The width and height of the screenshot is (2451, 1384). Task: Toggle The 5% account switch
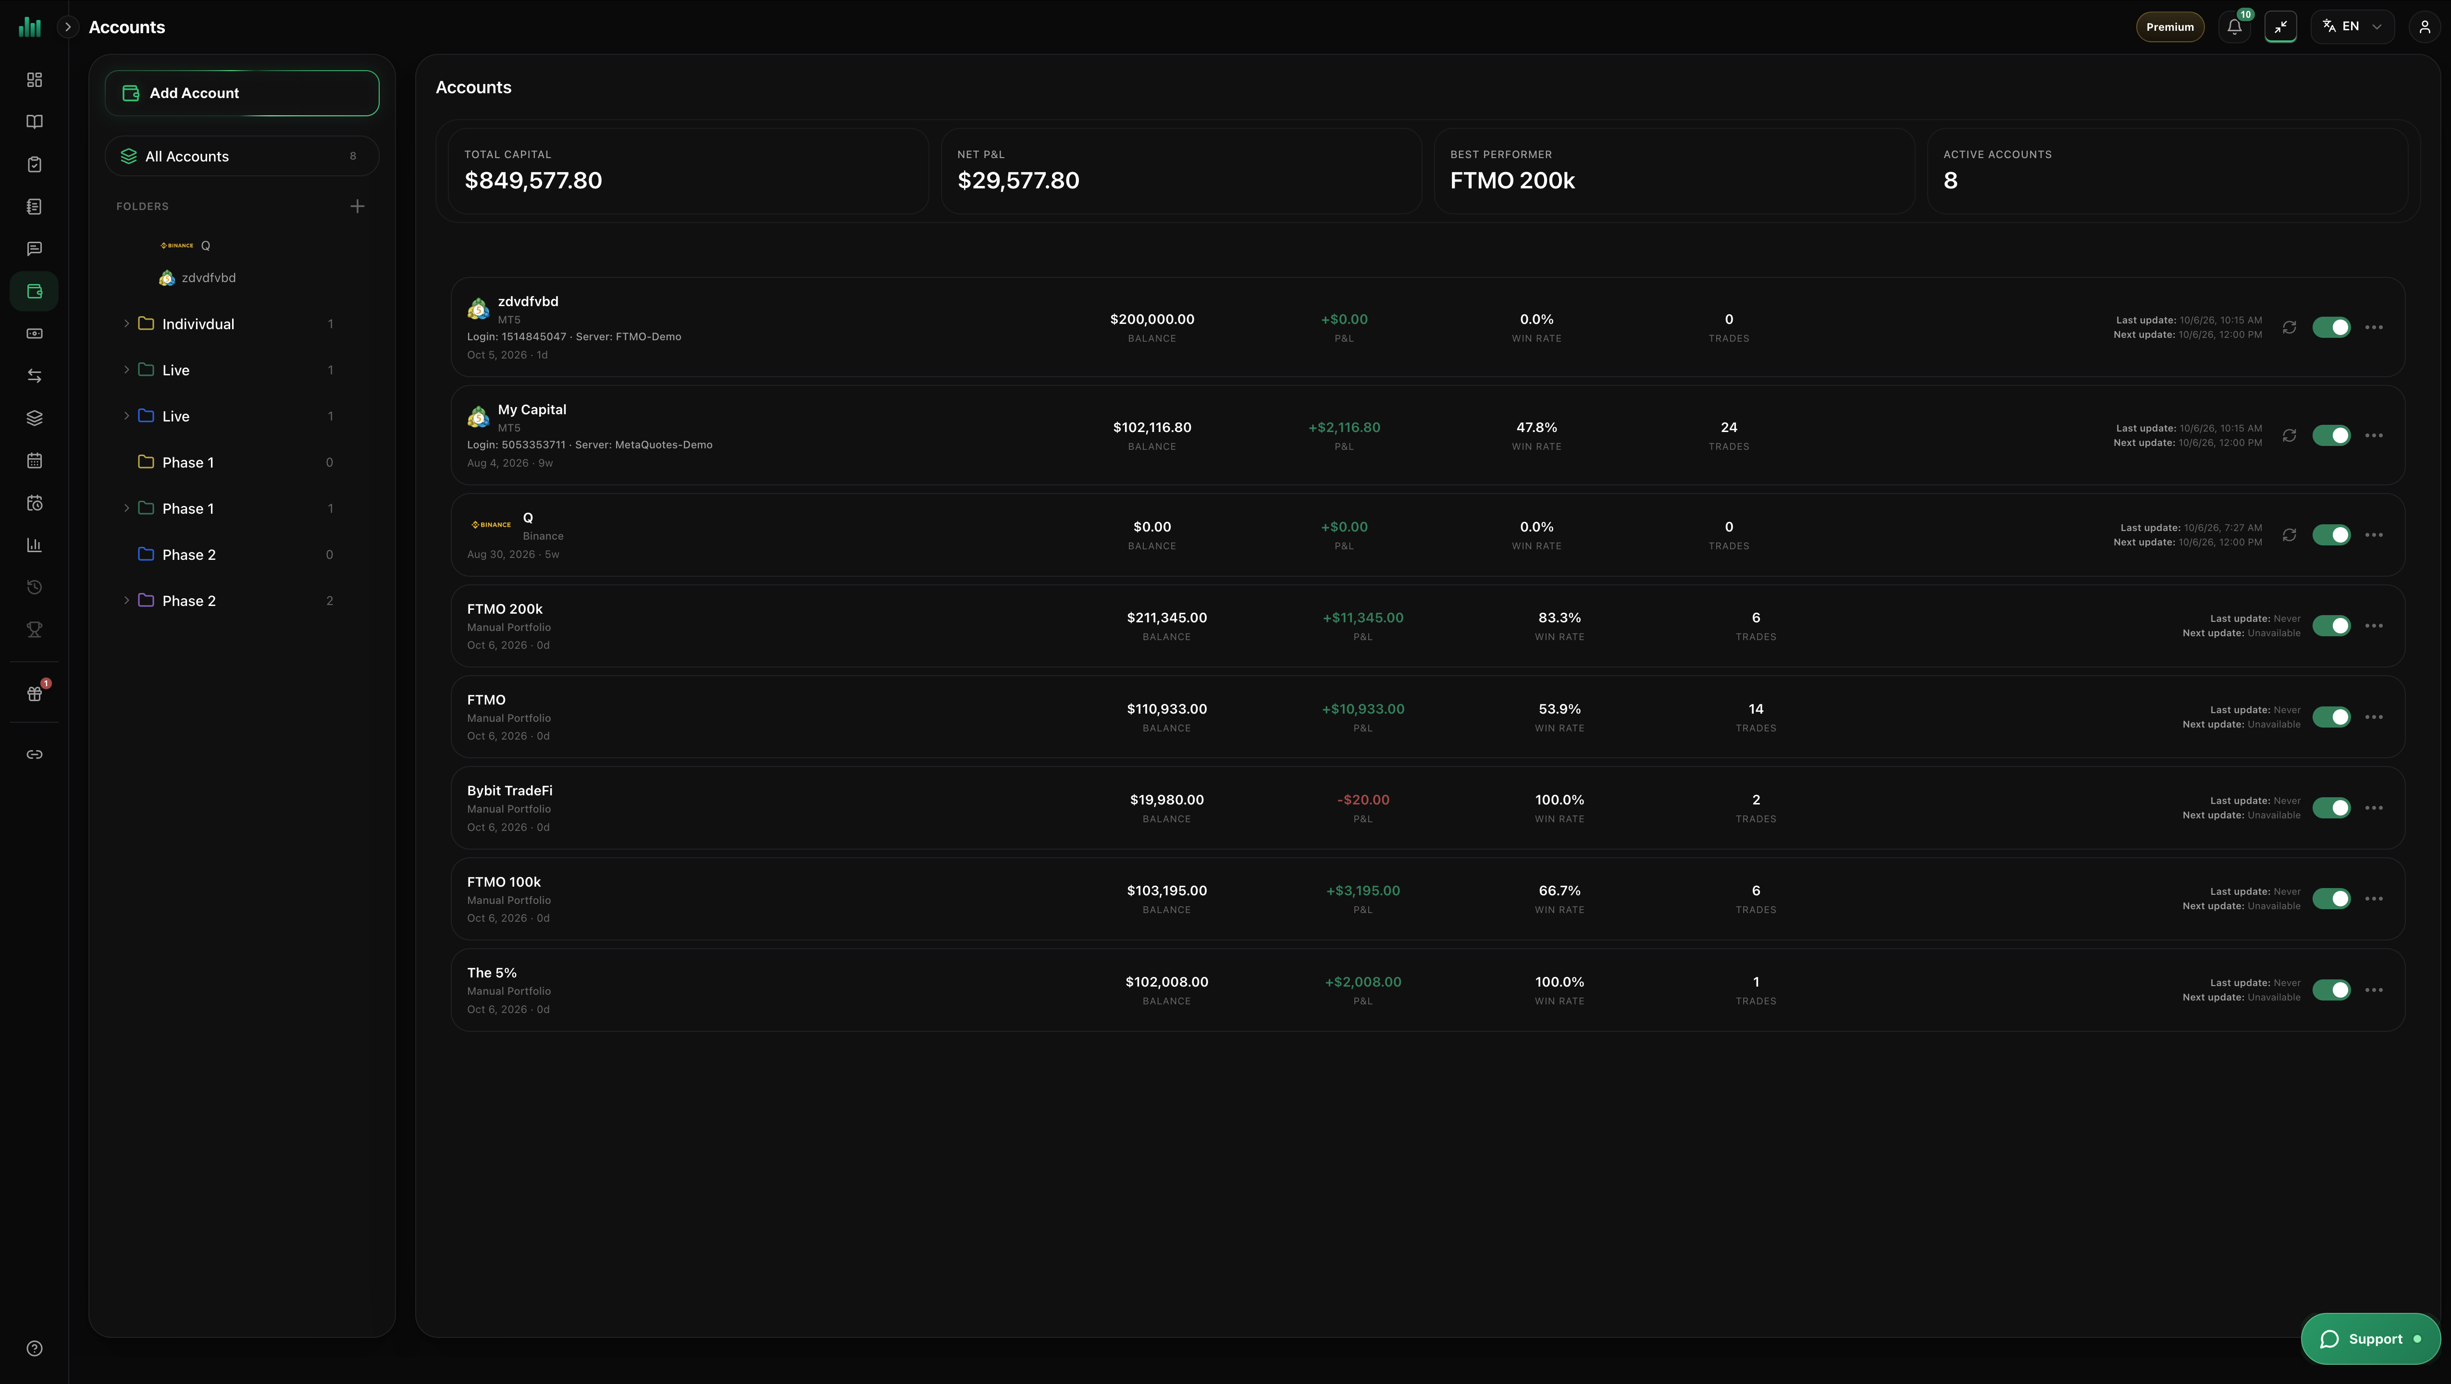(x=2331, y=990)
